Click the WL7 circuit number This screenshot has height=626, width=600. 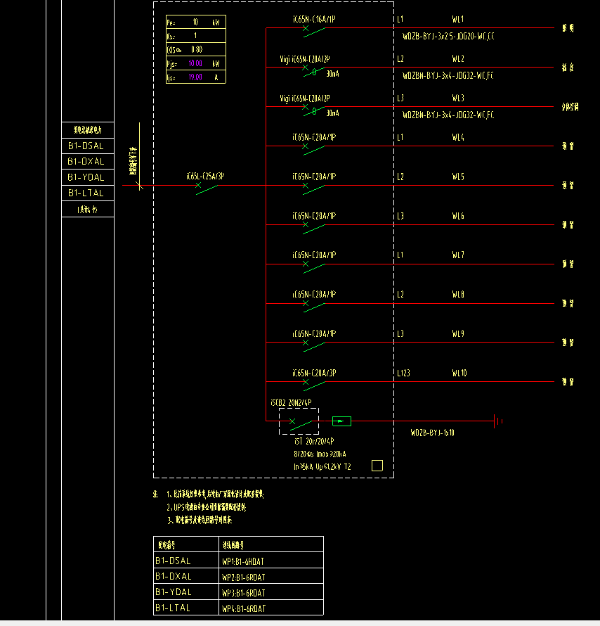[458, 255]
